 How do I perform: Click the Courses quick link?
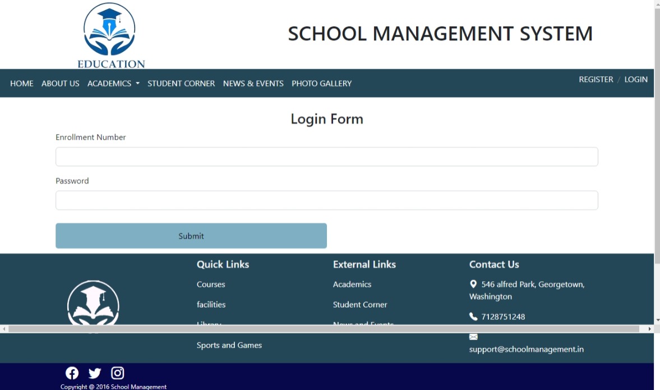tap(210, 284)
